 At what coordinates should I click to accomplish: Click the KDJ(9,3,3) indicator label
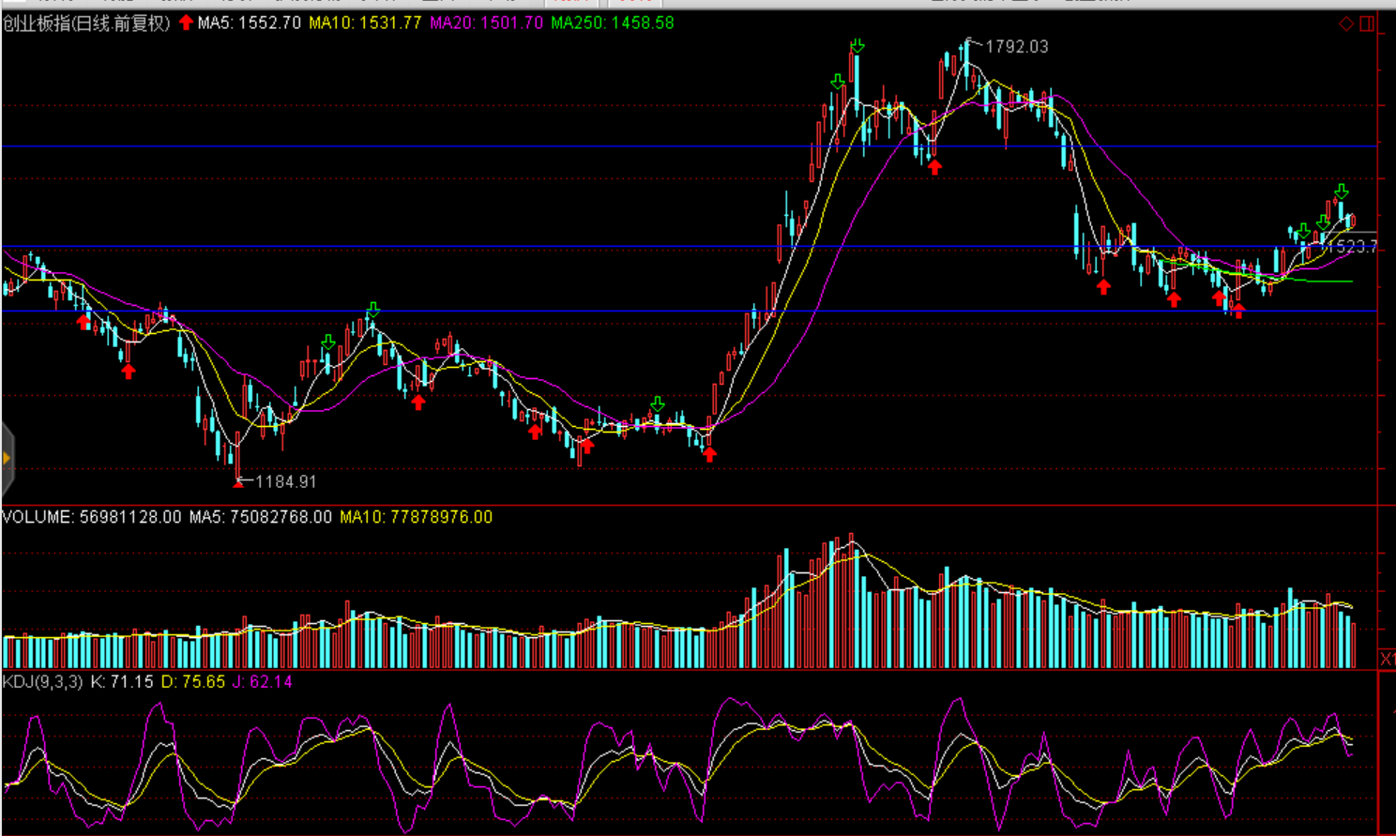[x=42, y=681]
